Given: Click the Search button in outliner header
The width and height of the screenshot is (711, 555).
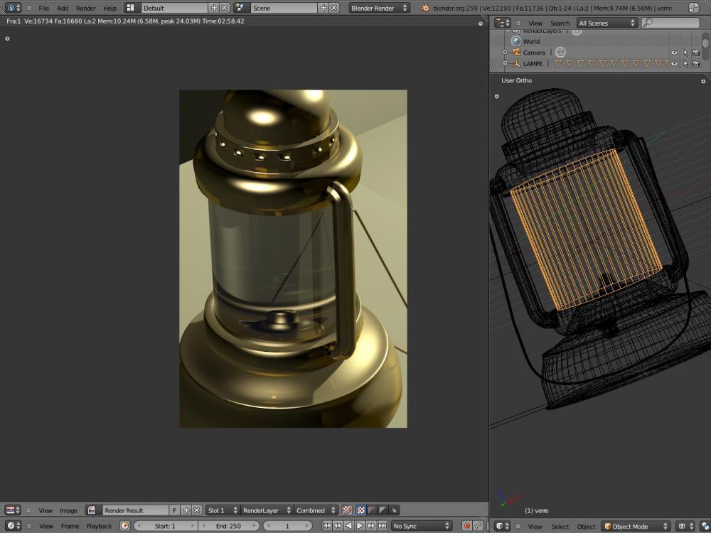Looking at the screenshot, I should pos(560,23).
